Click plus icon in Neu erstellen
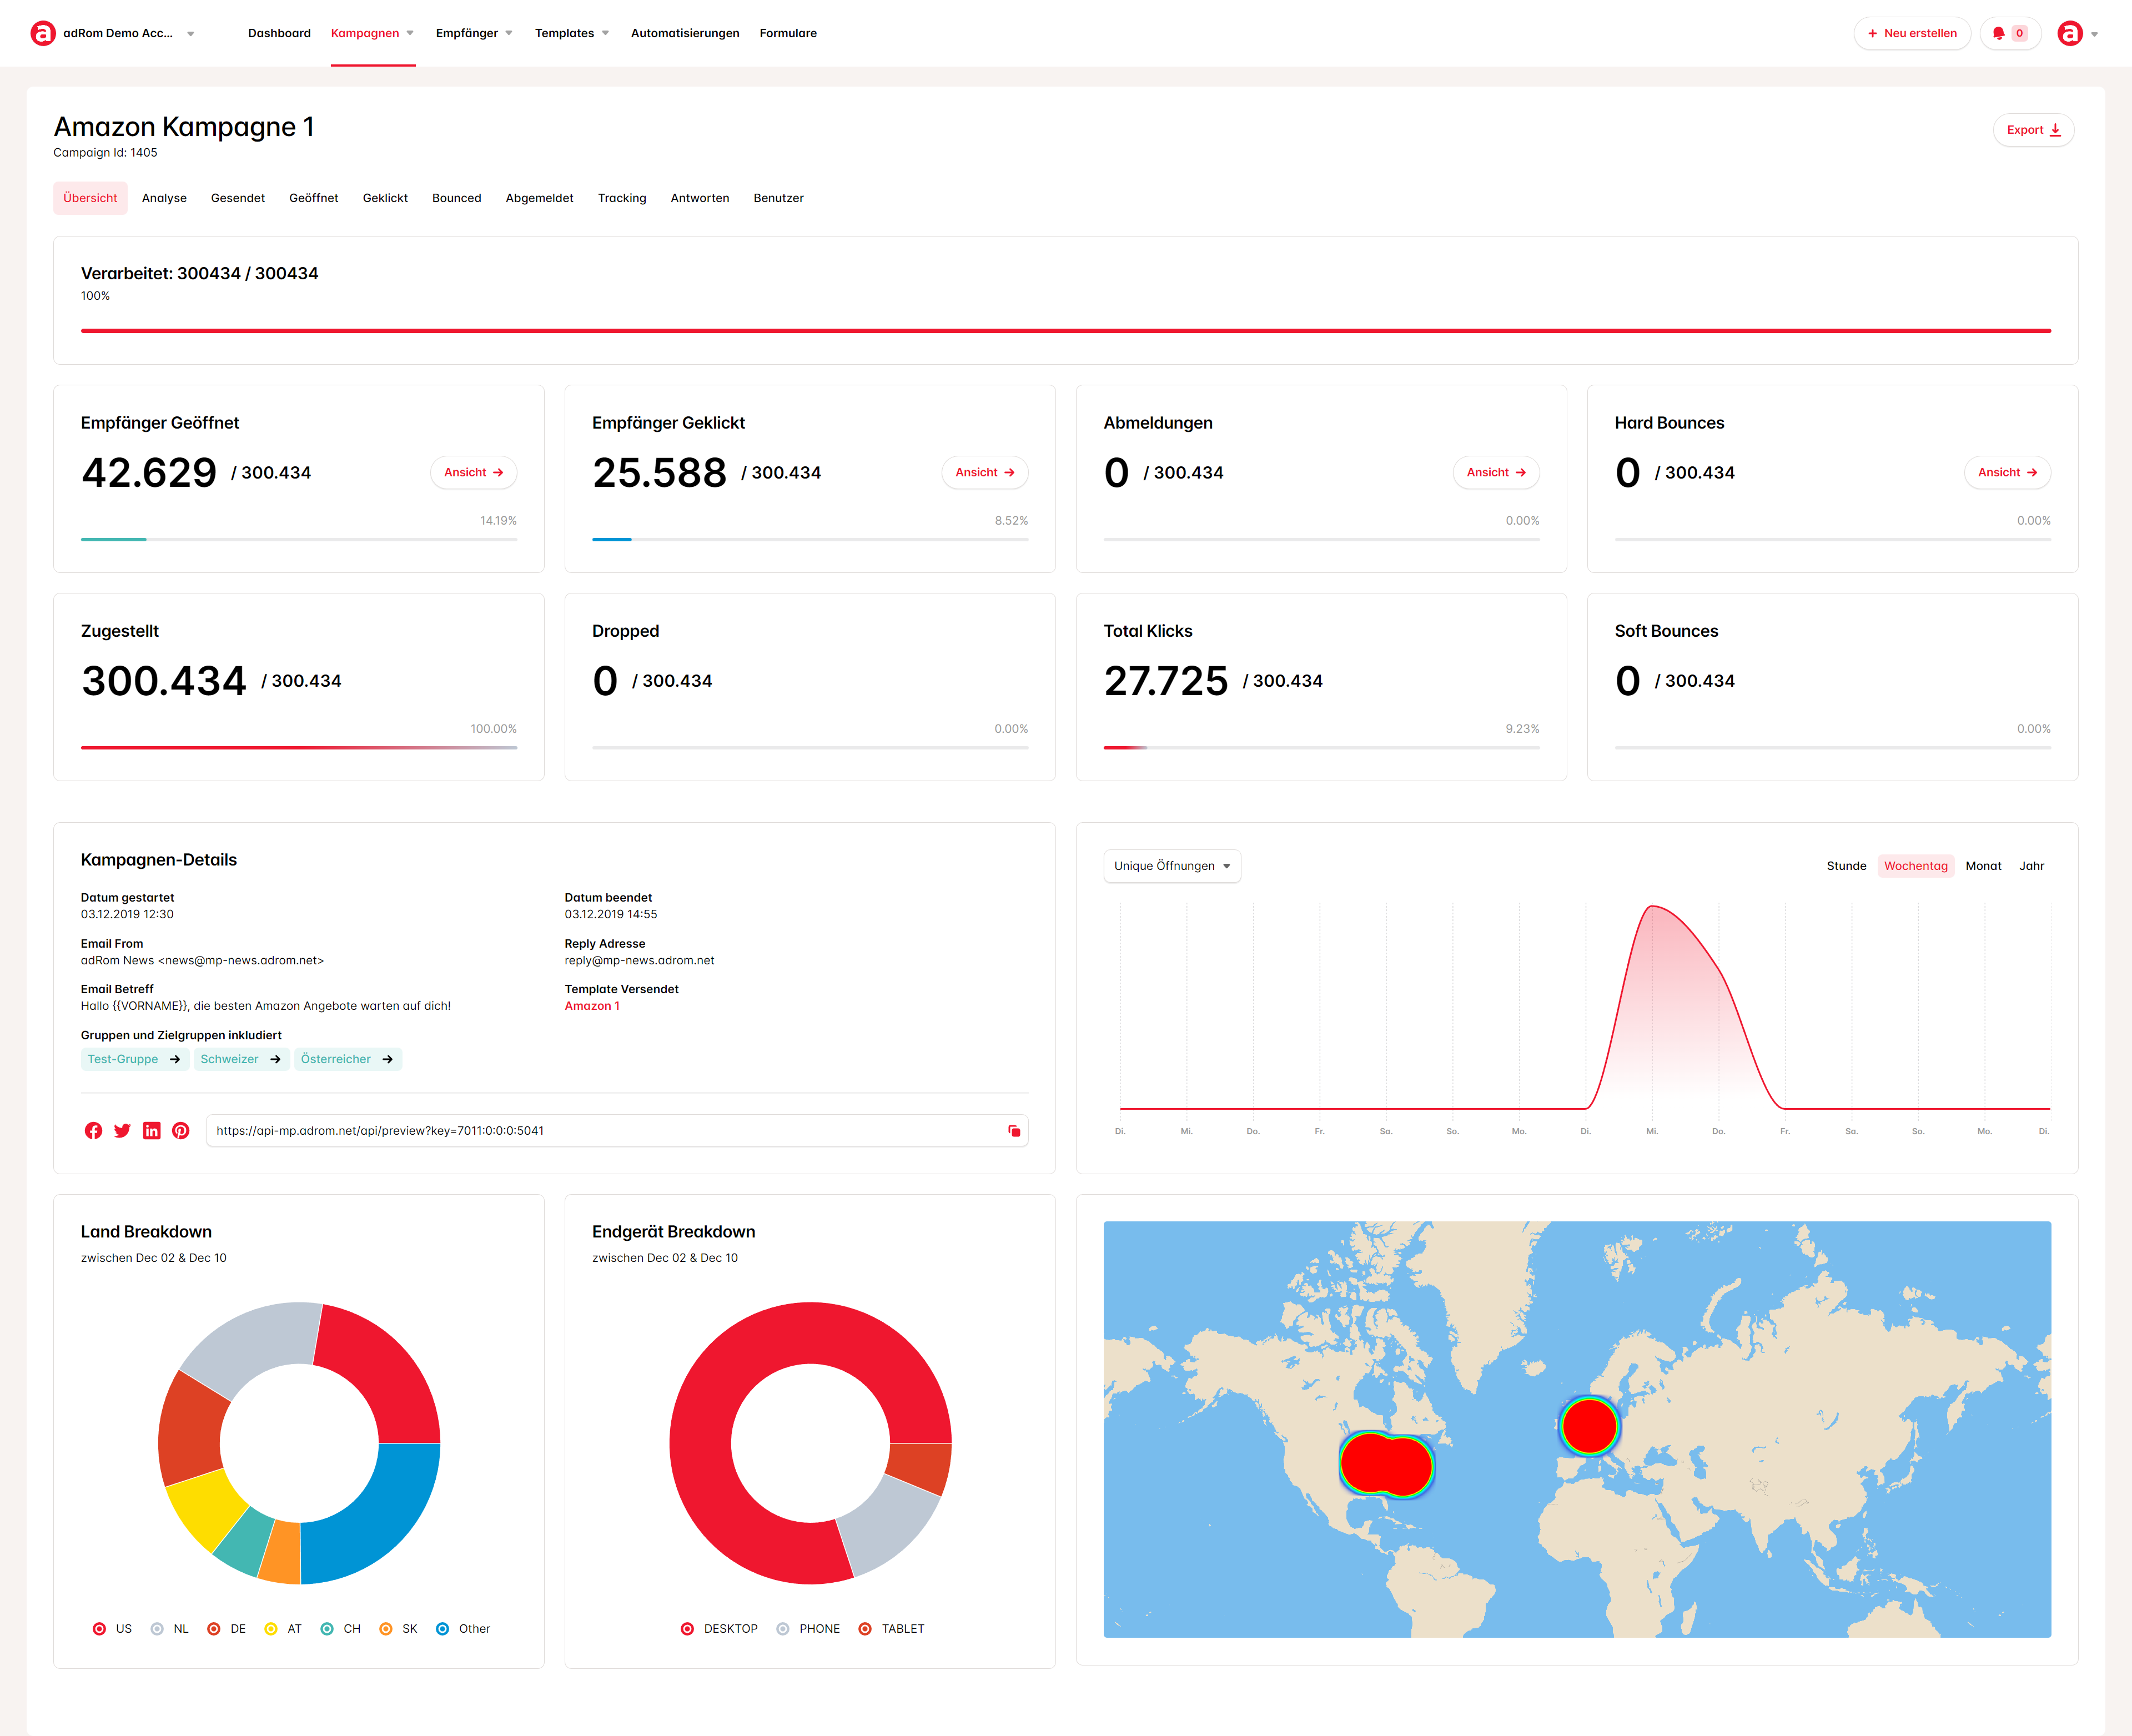2132x1736 pixels. [1872, 33]
